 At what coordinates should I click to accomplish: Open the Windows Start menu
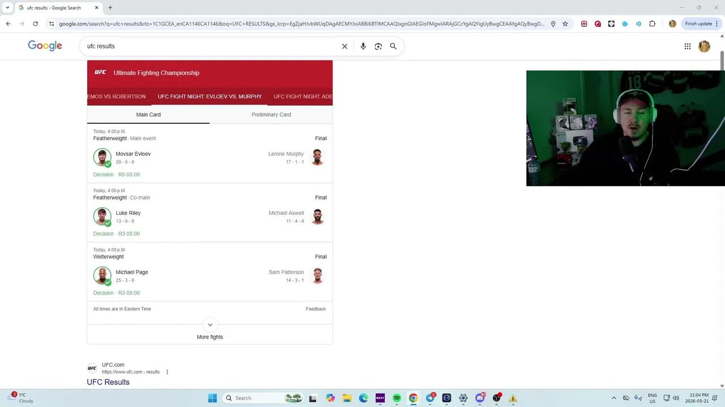pos(212,398)
